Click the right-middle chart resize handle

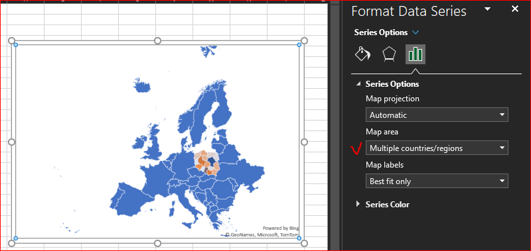click(304, 142)
